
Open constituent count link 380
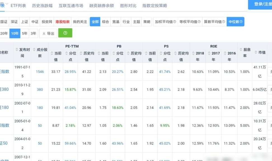pyautogui.click(x=40, y=90)
